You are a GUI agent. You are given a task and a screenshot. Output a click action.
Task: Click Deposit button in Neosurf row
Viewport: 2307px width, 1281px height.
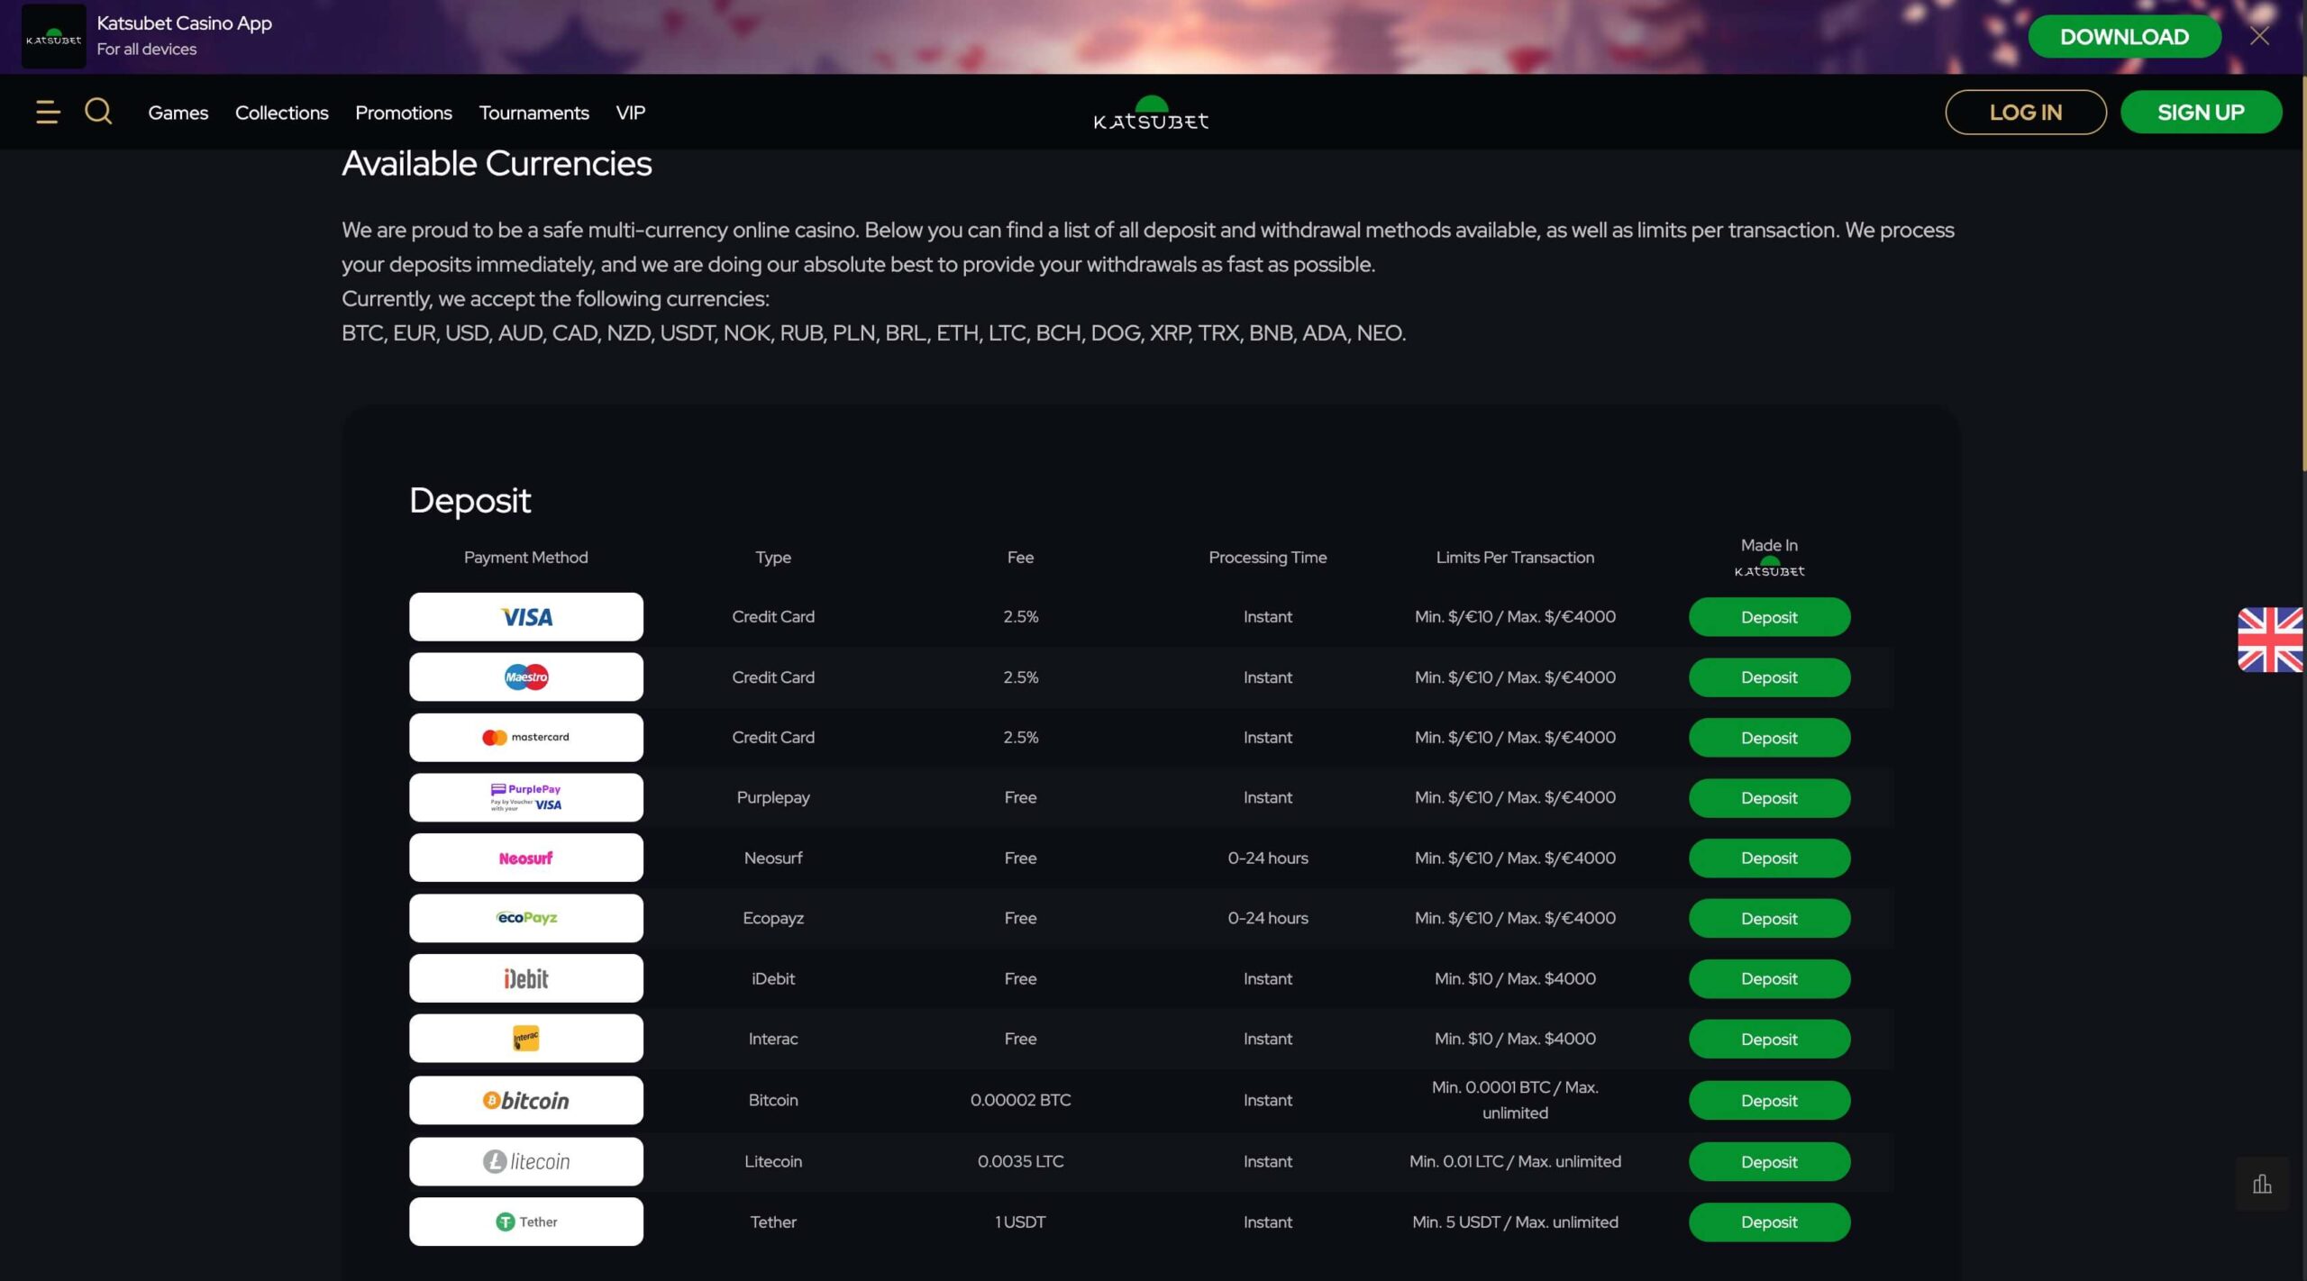[1769, 859]
